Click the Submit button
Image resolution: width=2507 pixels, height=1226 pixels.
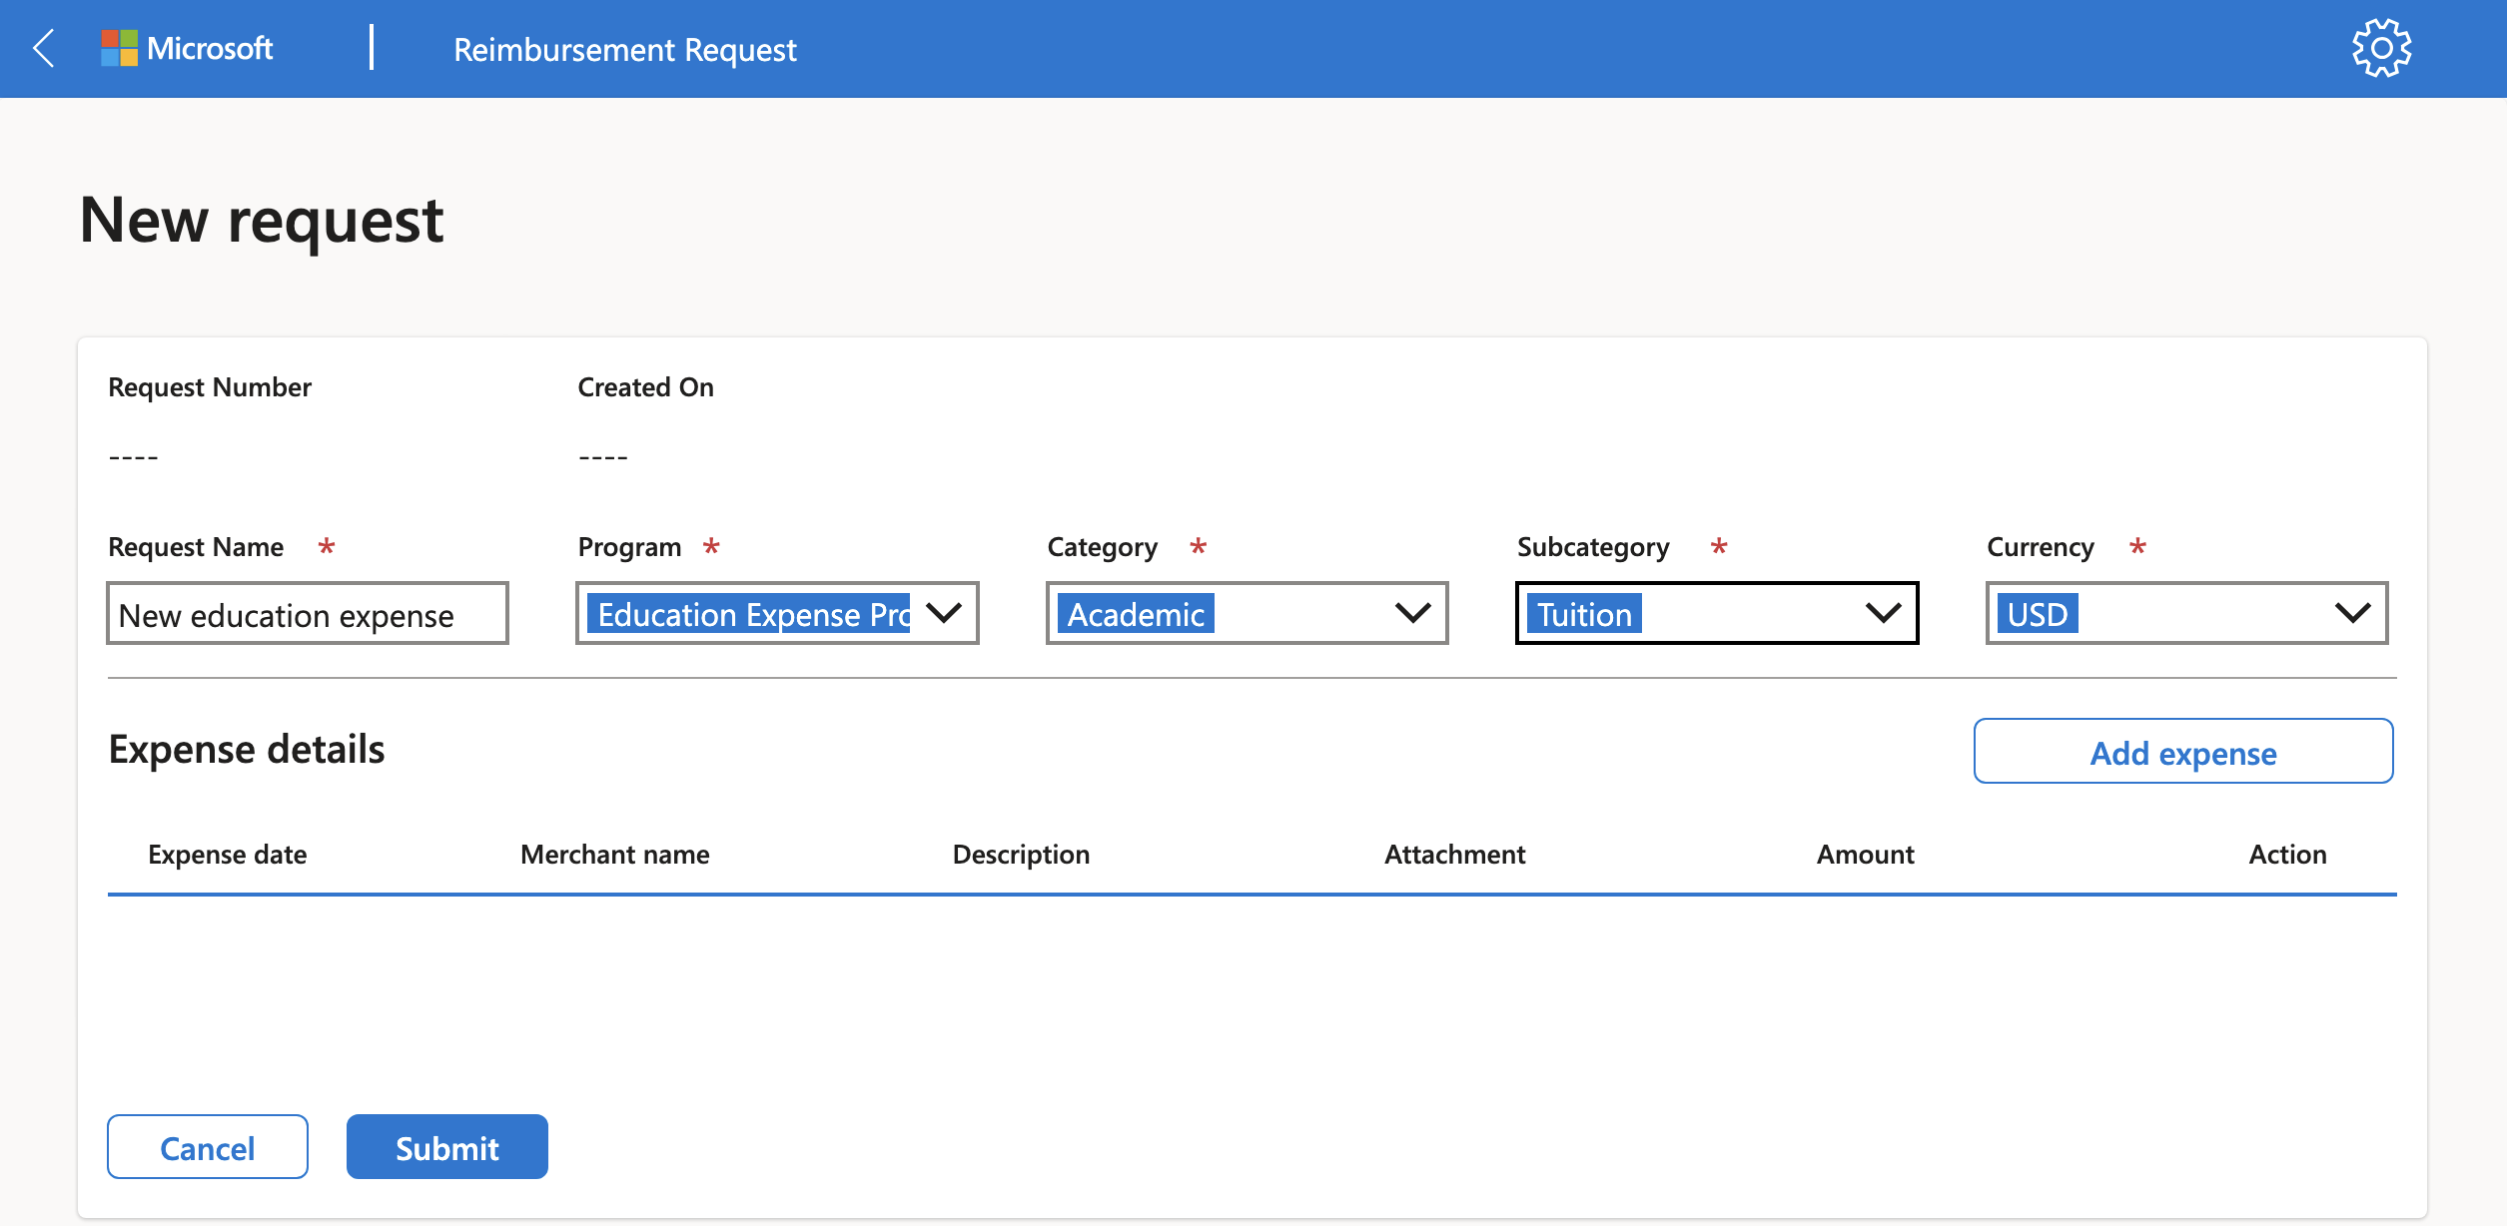446,1146
